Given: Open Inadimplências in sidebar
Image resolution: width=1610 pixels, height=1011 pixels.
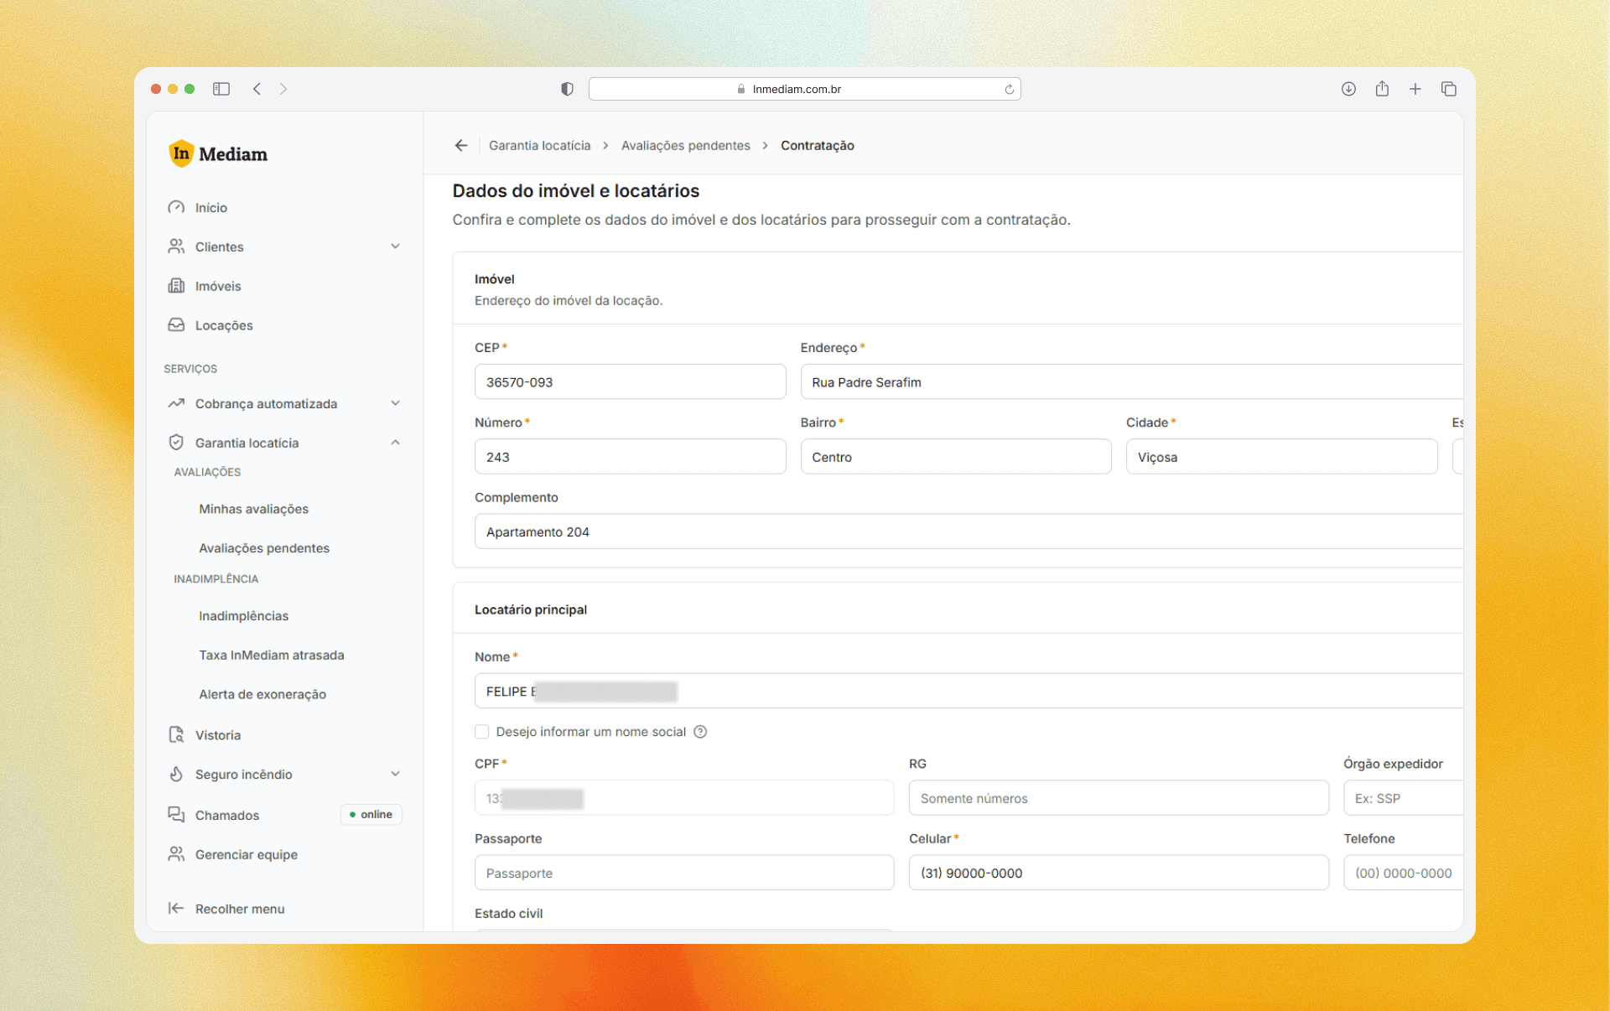Looking at the screenshot, I should 244,616.
